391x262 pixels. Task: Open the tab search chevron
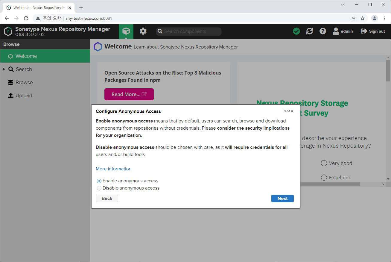pyautogui.click(x=343, y=4)
